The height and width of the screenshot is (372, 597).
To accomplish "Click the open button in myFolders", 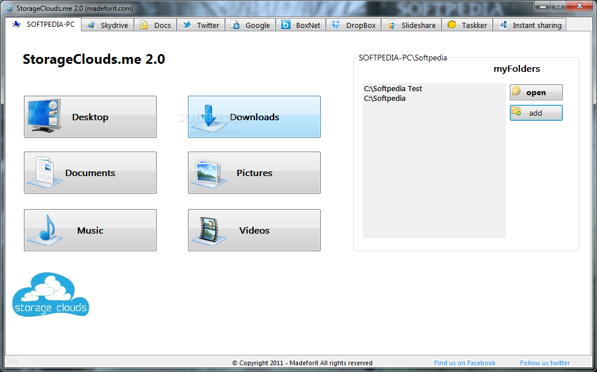I will pyautogui.click(x=536, y=92).
